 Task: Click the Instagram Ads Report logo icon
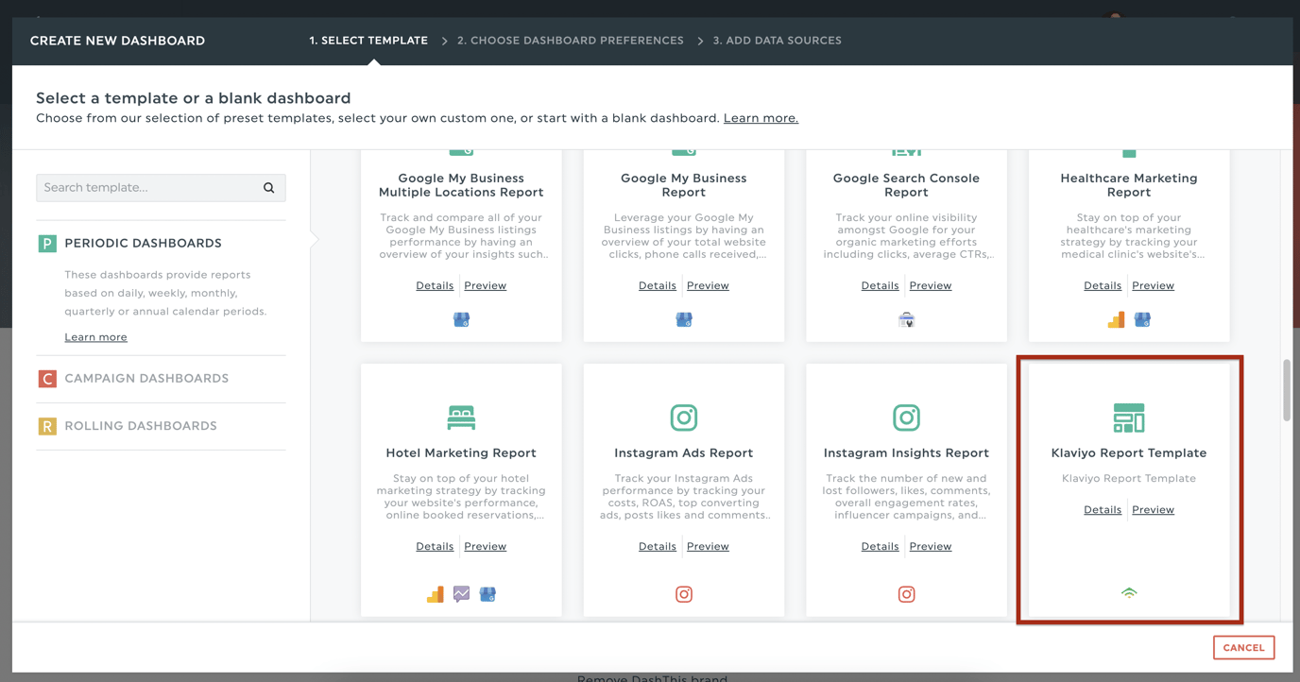pyautogui.click(x=684, y=417)
